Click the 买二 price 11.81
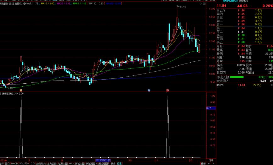This screenshot has width=273, height=165. tap(241, 32)
